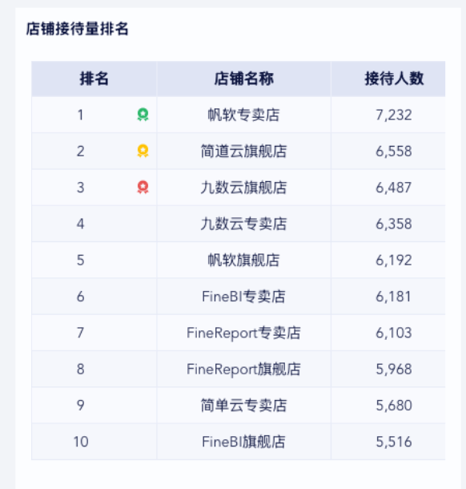This screenshot has height=489, width=466.
Task: Click the 排名 column header
Action: tap(94, 79)
